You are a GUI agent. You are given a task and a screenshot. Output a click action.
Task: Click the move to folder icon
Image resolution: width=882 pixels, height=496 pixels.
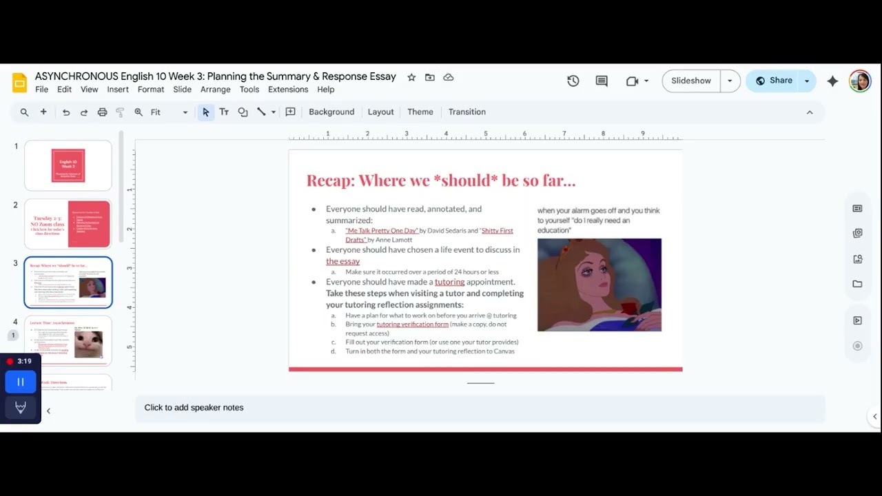coord(430,77)
